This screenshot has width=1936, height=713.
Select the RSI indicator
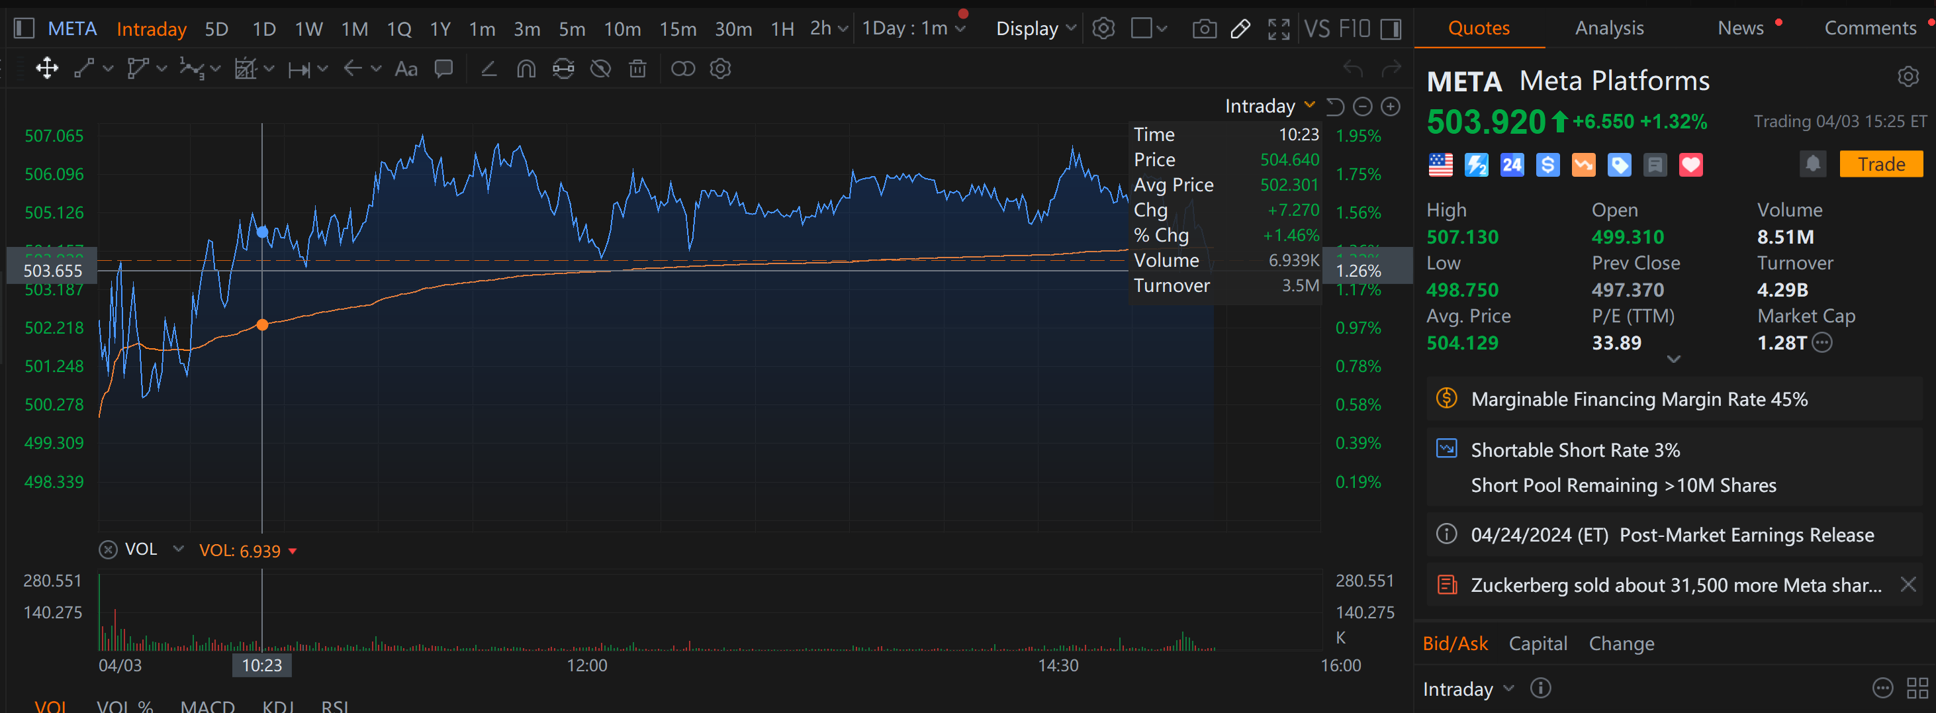[335, 706]
